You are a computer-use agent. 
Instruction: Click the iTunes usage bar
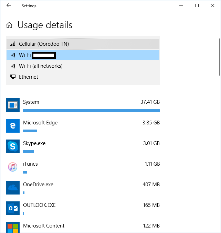[x=25, y=172]
